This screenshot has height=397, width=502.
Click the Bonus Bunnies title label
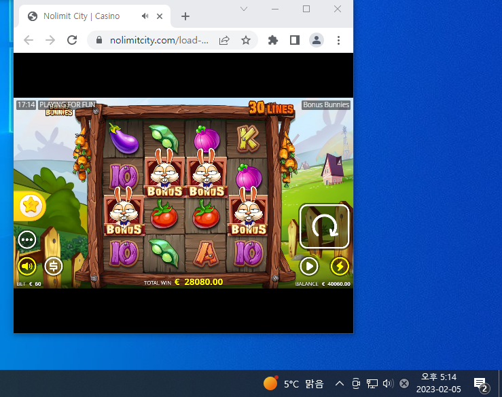pyautogui.click(x=326, y=105)
